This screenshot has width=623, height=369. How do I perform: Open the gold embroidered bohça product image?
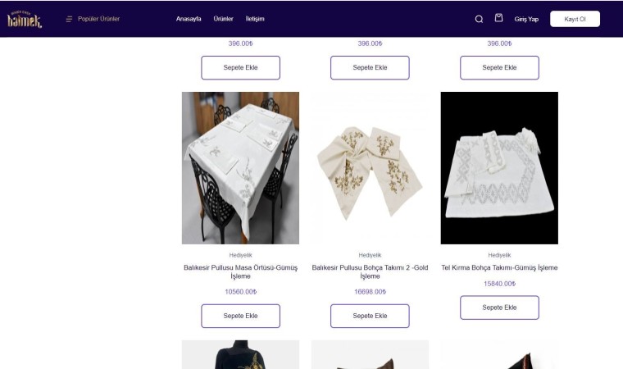[x=370, y=168]
